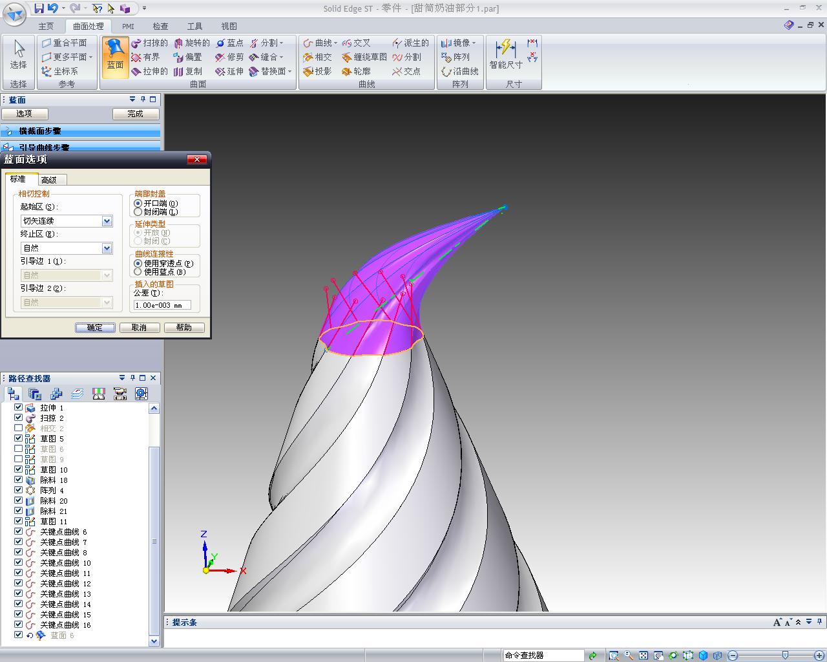Switch to the 主页 ribbon tab
827x662 pixels.
pos(46,27)
